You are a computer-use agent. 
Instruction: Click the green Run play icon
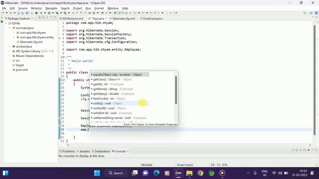49,13
